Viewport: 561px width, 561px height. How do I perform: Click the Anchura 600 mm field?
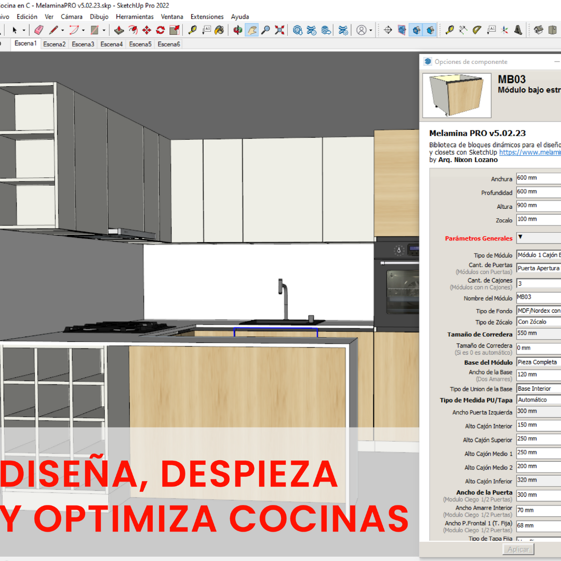(x=539, y=178)
